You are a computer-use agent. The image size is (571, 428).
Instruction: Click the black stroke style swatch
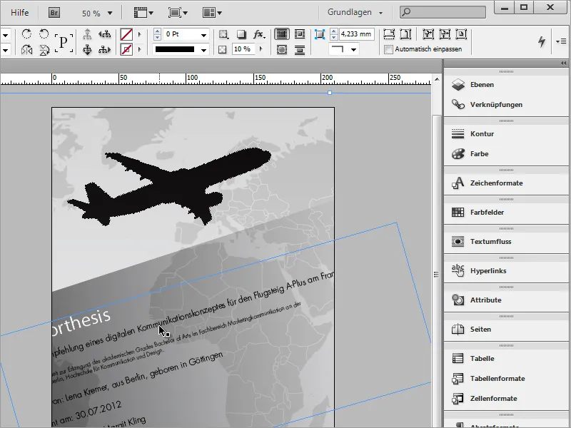(x=175, y=49)
